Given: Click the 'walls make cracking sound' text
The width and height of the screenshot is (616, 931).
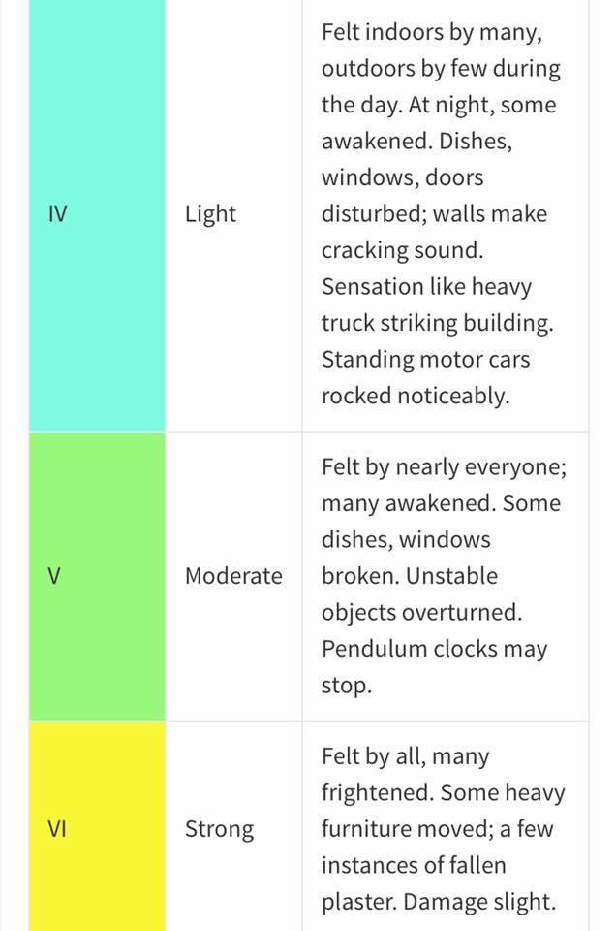Looking at the screenshot, I should click(x=435, y=232).
